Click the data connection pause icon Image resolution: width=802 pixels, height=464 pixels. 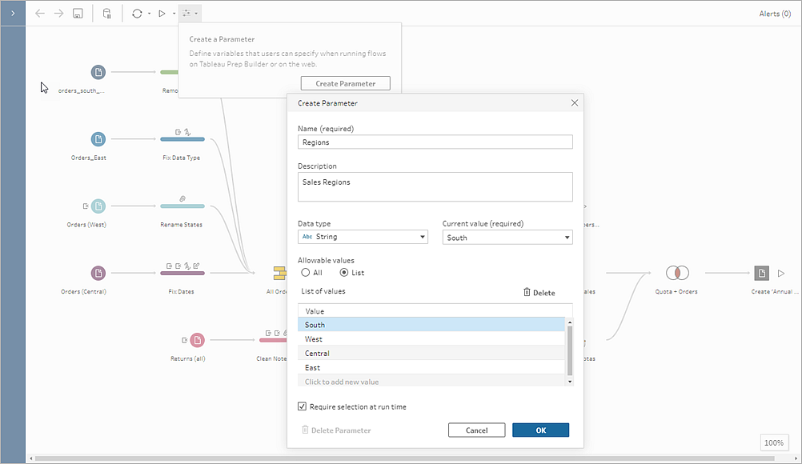(107, 14)
